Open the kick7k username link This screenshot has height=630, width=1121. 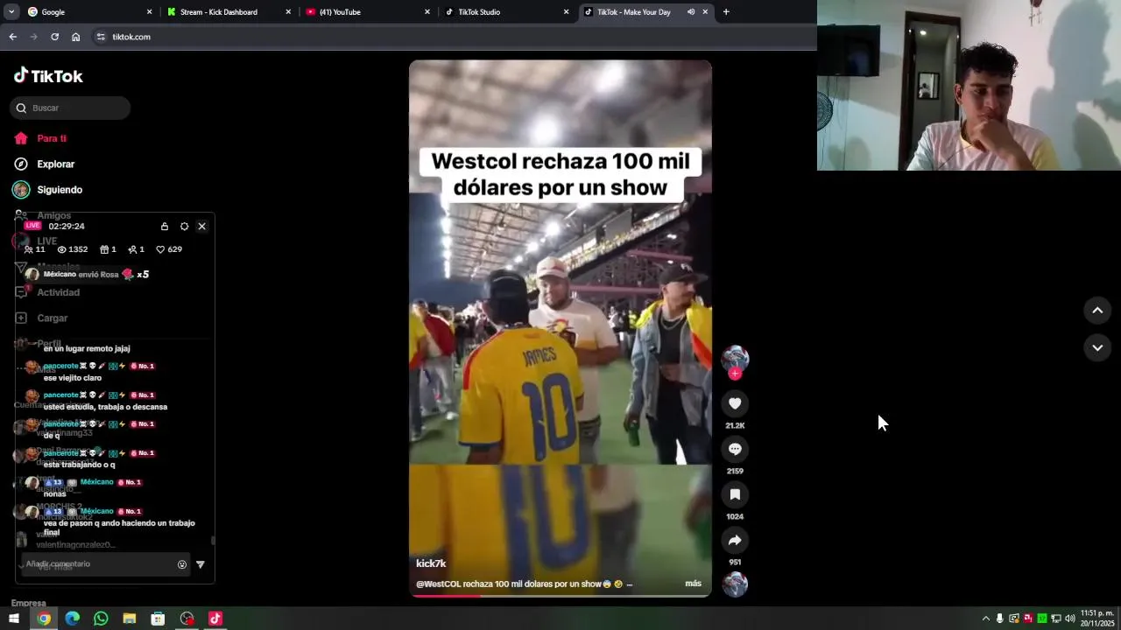pyautogui.click(x=431, y=563)
